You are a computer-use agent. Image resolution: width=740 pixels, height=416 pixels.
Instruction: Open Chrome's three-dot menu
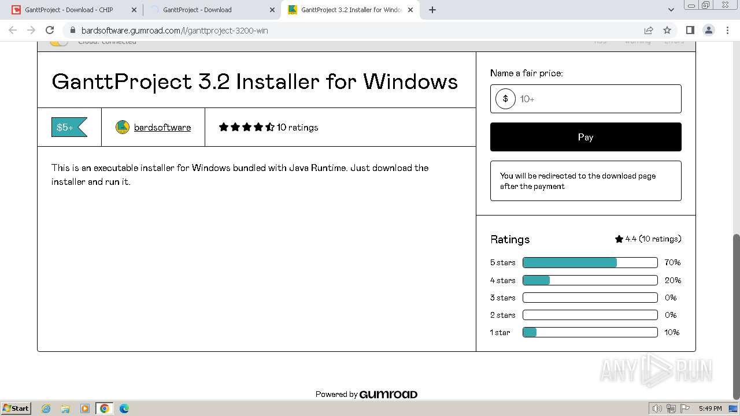(727, 30)
